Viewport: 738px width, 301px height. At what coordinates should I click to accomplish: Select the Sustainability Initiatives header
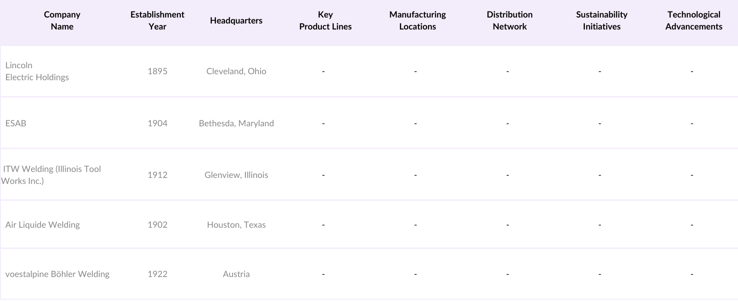pyautogui.click(x=601, y=21)
